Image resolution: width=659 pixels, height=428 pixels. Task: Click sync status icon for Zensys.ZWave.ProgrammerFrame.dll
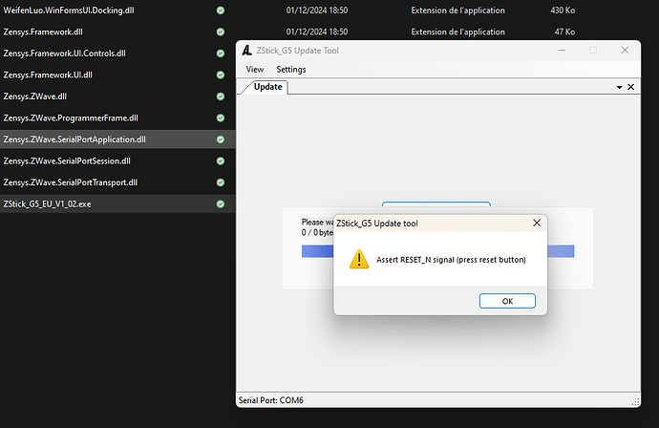[221, 118]
